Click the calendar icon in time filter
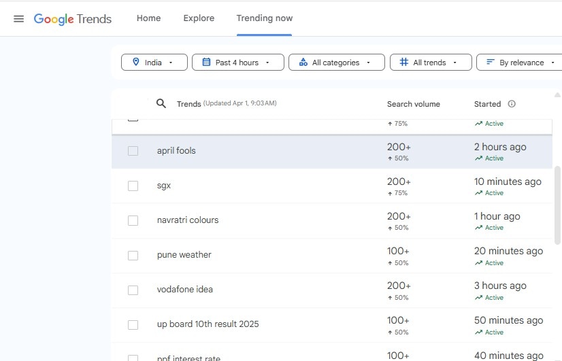 pyautogui.click(x=205, y=63)
